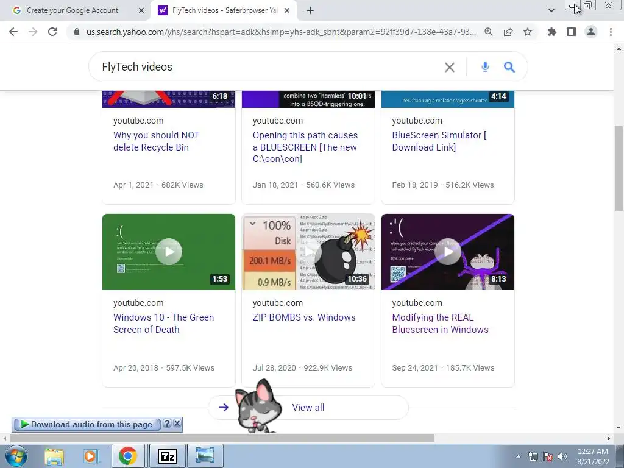This screenshot has height=468, width=624.
Task: Open BlueScreen Simulator Download Link video
Action: (439, 141)
